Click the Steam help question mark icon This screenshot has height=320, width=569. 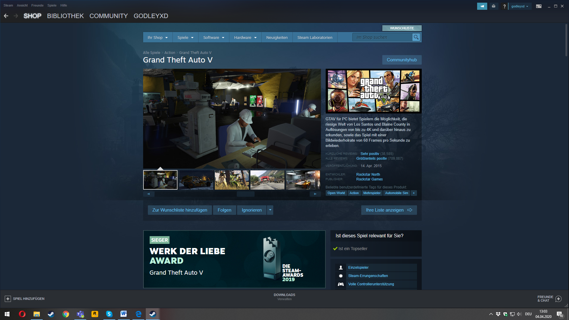(x=504, y=6)
